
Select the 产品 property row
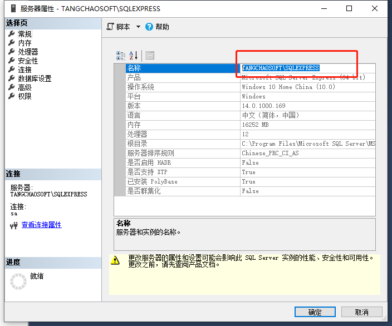(183, 78)
